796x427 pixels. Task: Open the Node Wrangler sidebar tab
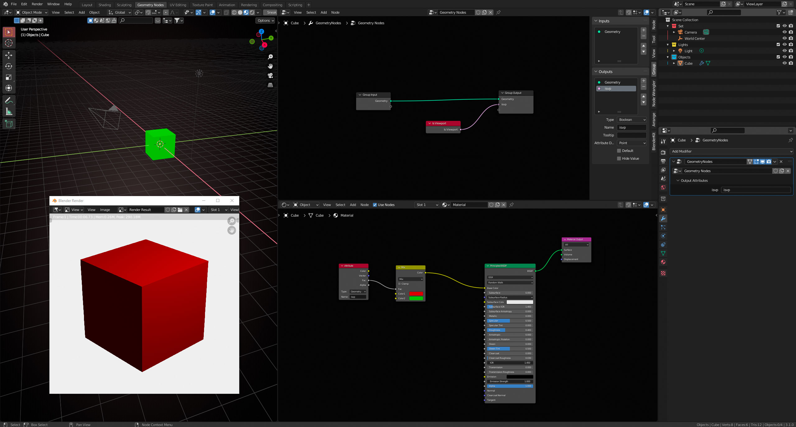654,93
